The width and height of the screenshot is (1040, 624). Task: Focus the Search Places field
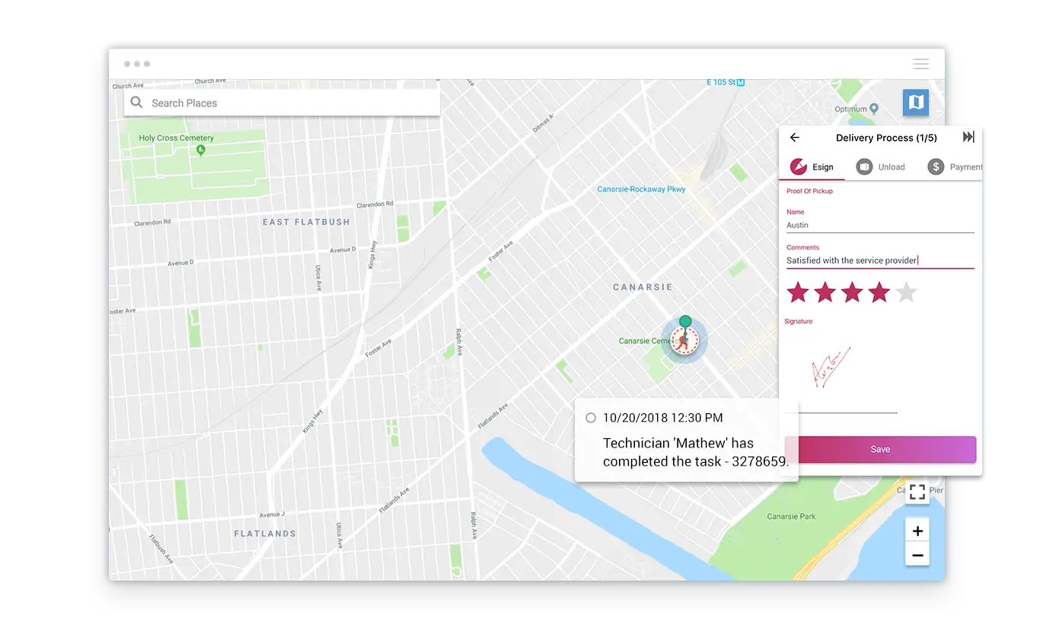282,103
